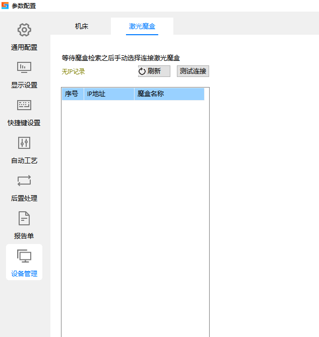The image size is (319, 337).
Task: Open 后置处理 loop arrows icon
Action: click(x=24, y=181)
